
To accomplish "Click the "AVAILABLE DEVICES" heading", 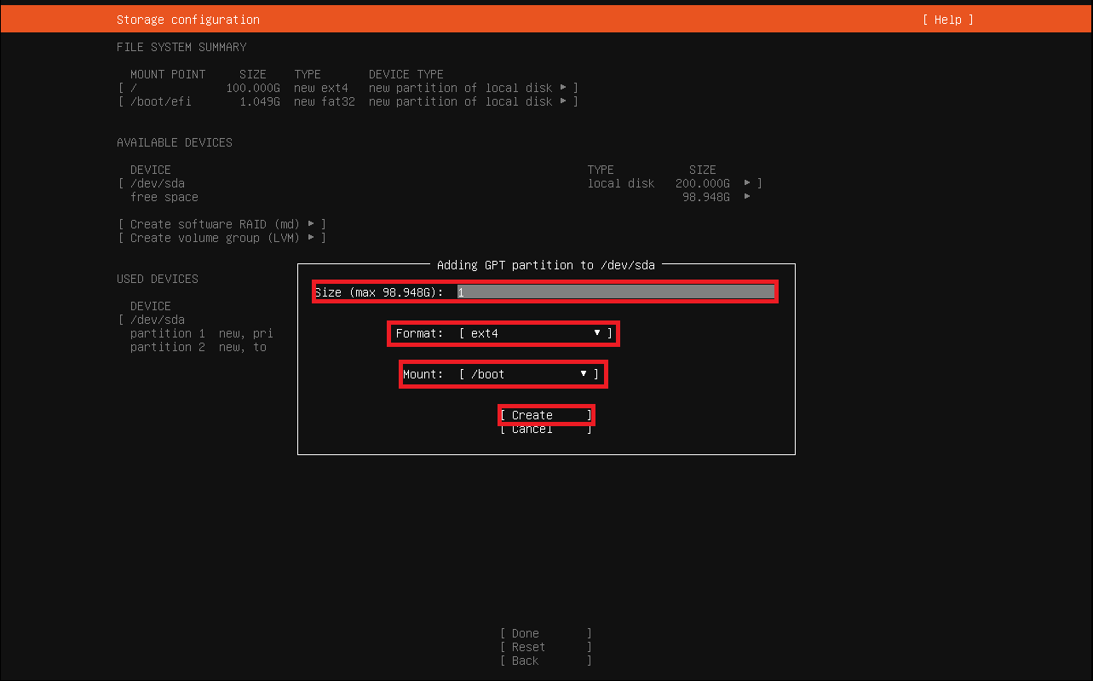I will [175, 142].
